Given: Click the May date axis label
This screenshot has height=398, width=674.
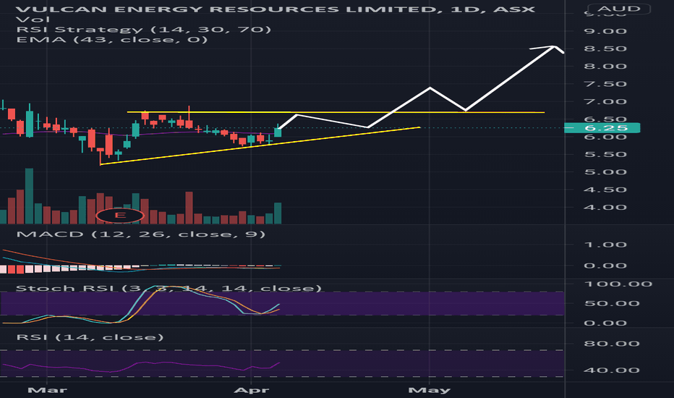Looking at the screenshot, I should click(429, 390).
